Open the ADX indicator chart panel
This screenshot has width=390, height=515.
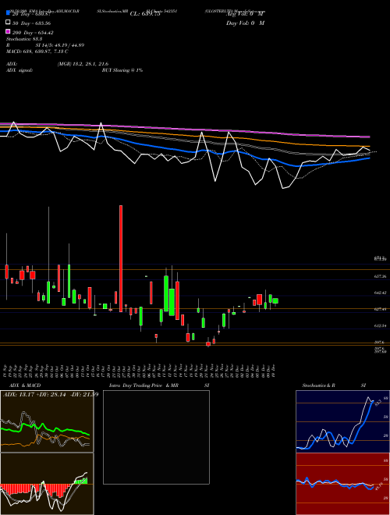(x=47, y=421)
